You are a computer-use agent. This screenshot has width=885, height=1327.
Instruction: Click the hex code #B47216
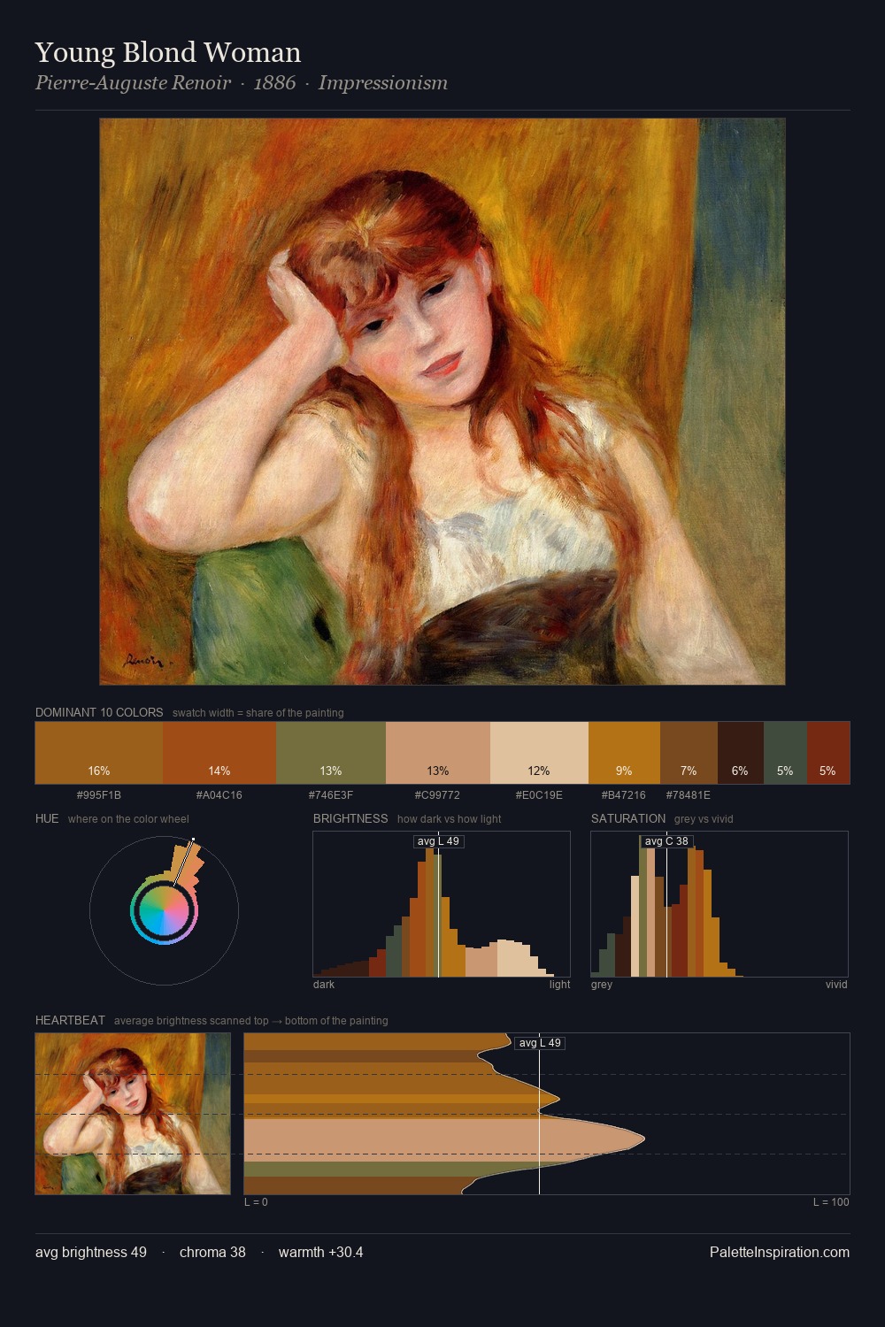[x=624, y=795]
